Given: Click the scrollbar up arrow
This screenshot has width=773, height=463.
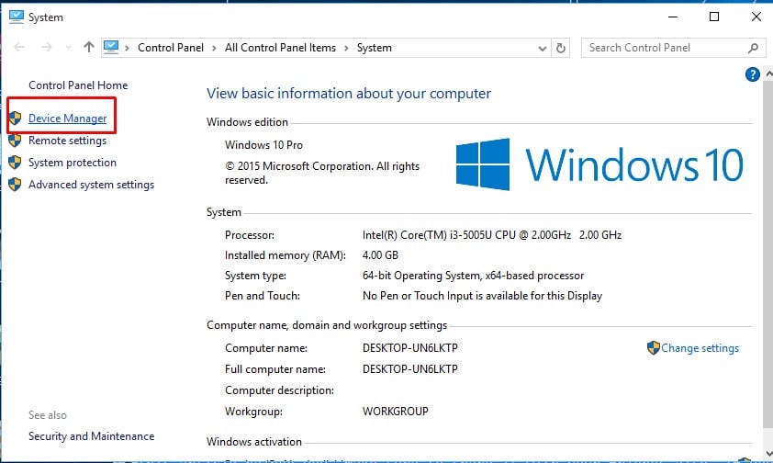Looking at the screenshot, I should click(768, 74).
